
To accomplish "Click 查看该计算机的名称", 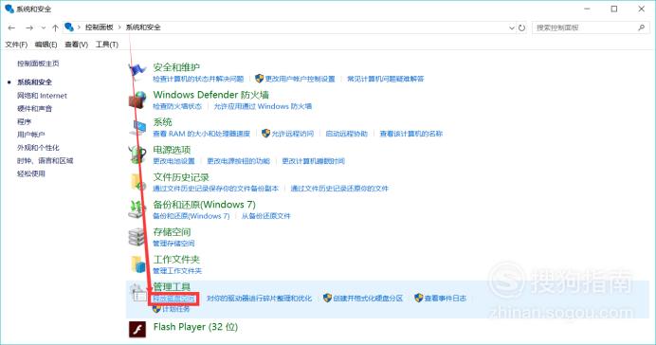I will [x=410, y=134].
